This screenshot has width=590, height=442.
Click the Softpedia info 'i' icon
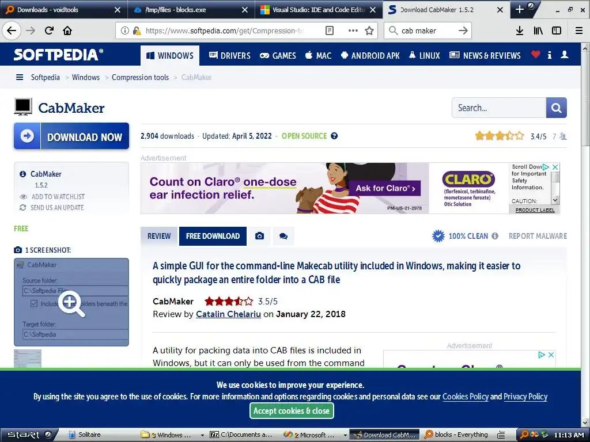(x=550, y=55)
